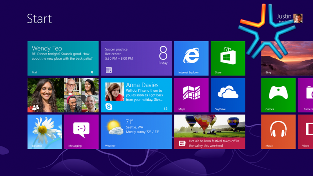Image resolution: width=313 pixels, height=176 pixels.
Task: Open the People tile with face photos
Action: click(x=63, y=95)
